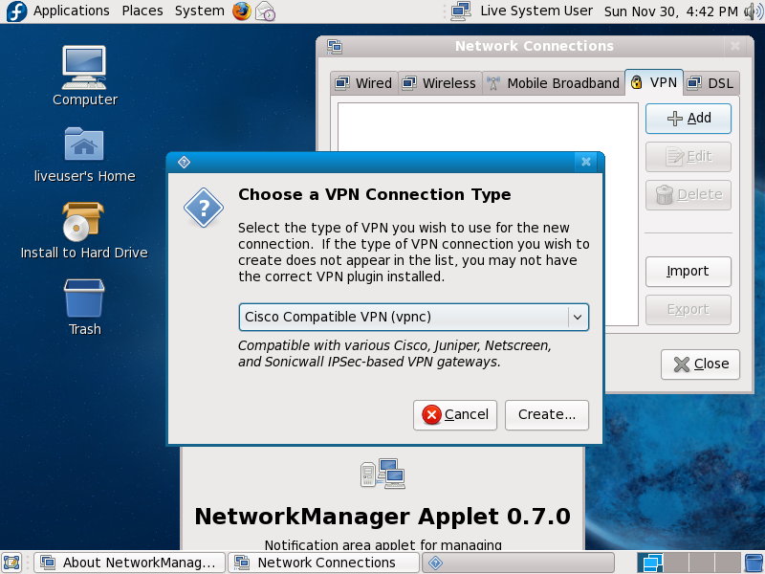Click the question mark dialog icon

coord(204,208)
